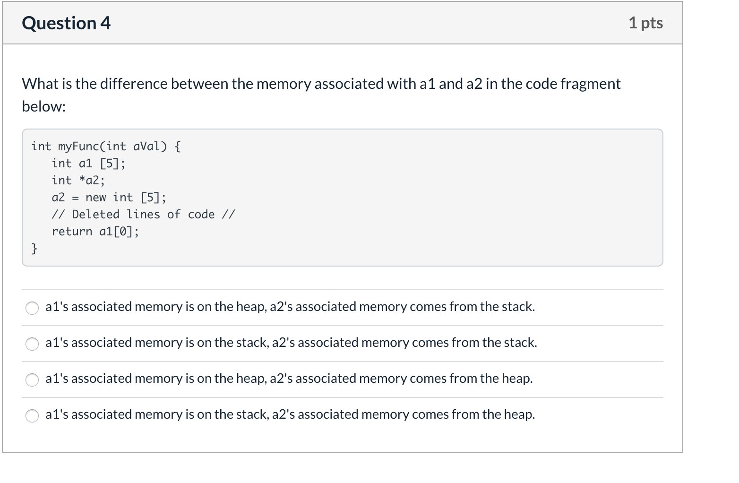The image size is (739, 483).
Task: Click answer text 'a1's on the heap, a2's from the heap'
Action: (289, 379)
